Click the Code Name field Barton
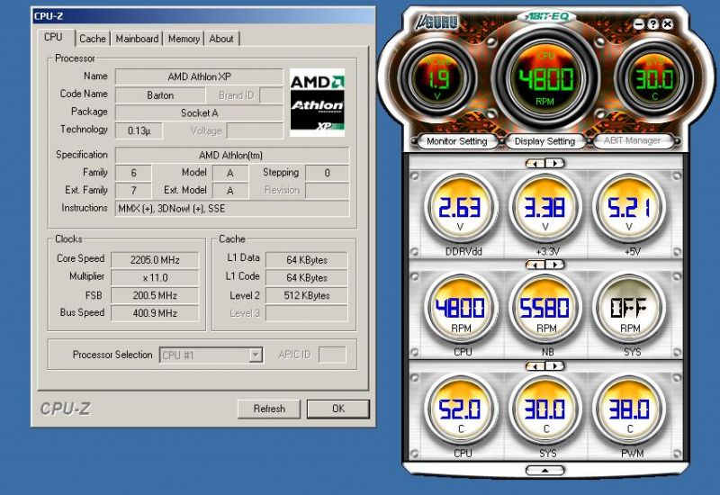 [x=160, y=95]
